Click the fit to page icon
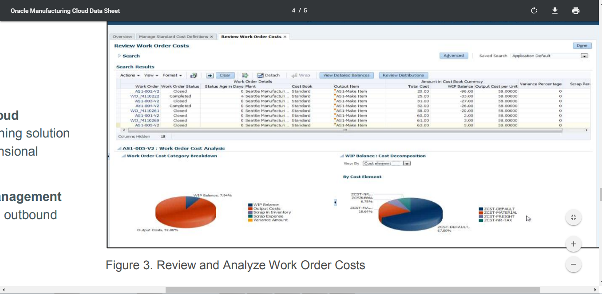The height and width of the screenshot is (294, 602). click(573, 217)
